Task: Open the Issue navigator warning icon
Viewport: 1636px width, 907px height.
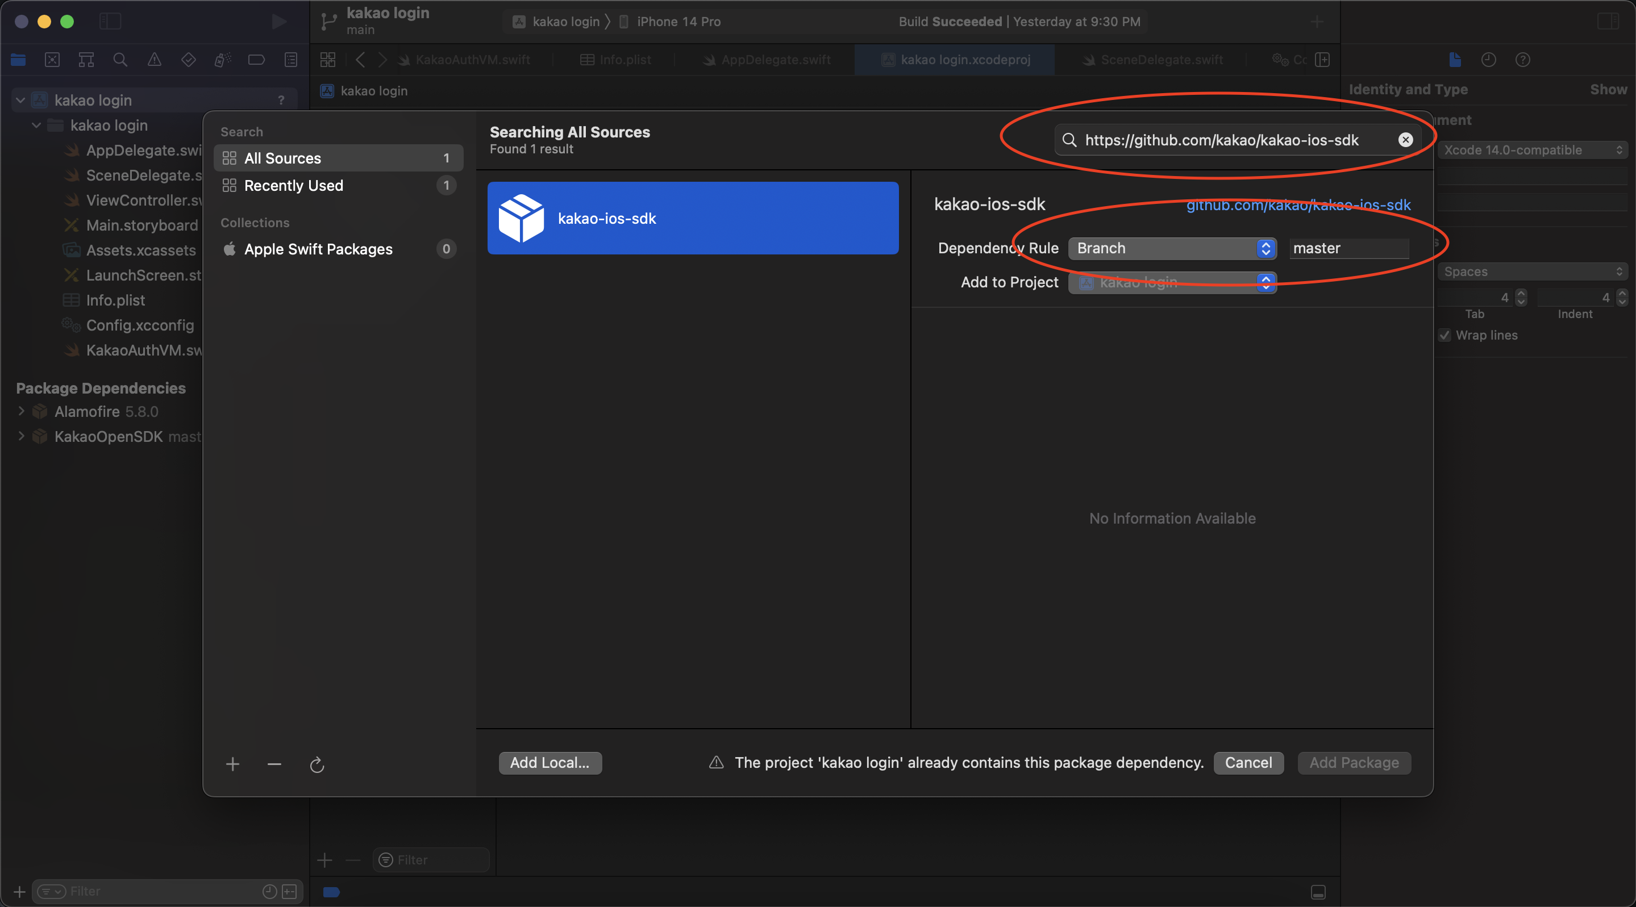Action: point(155,60)
